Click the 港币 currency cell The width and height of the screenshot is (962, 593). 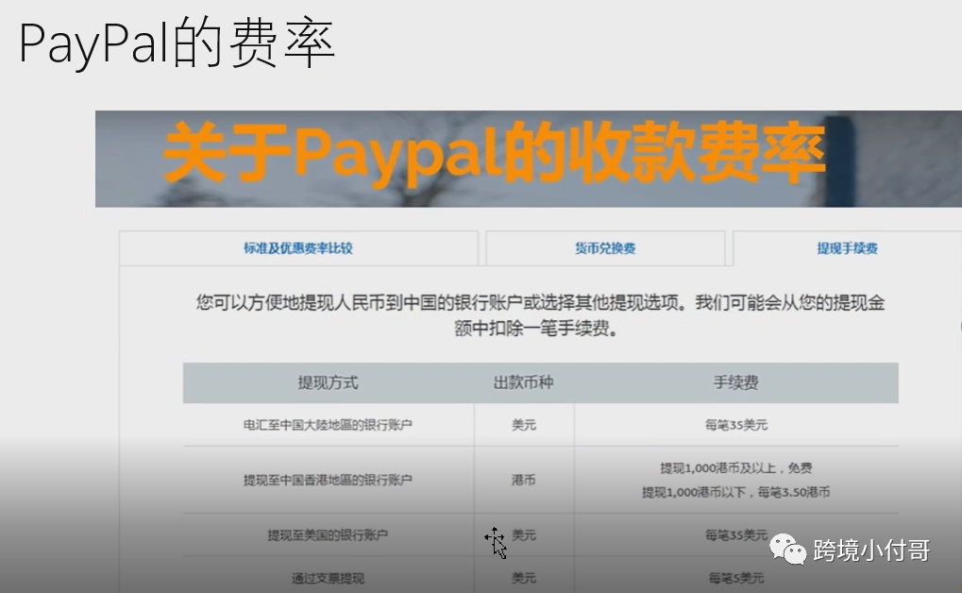pyautogui.click(x=523, y=480)
